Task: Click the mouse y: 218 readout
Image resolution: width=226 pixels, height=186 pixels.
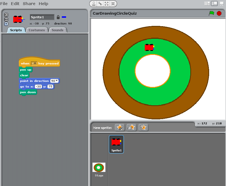Action: coord(217,124)
